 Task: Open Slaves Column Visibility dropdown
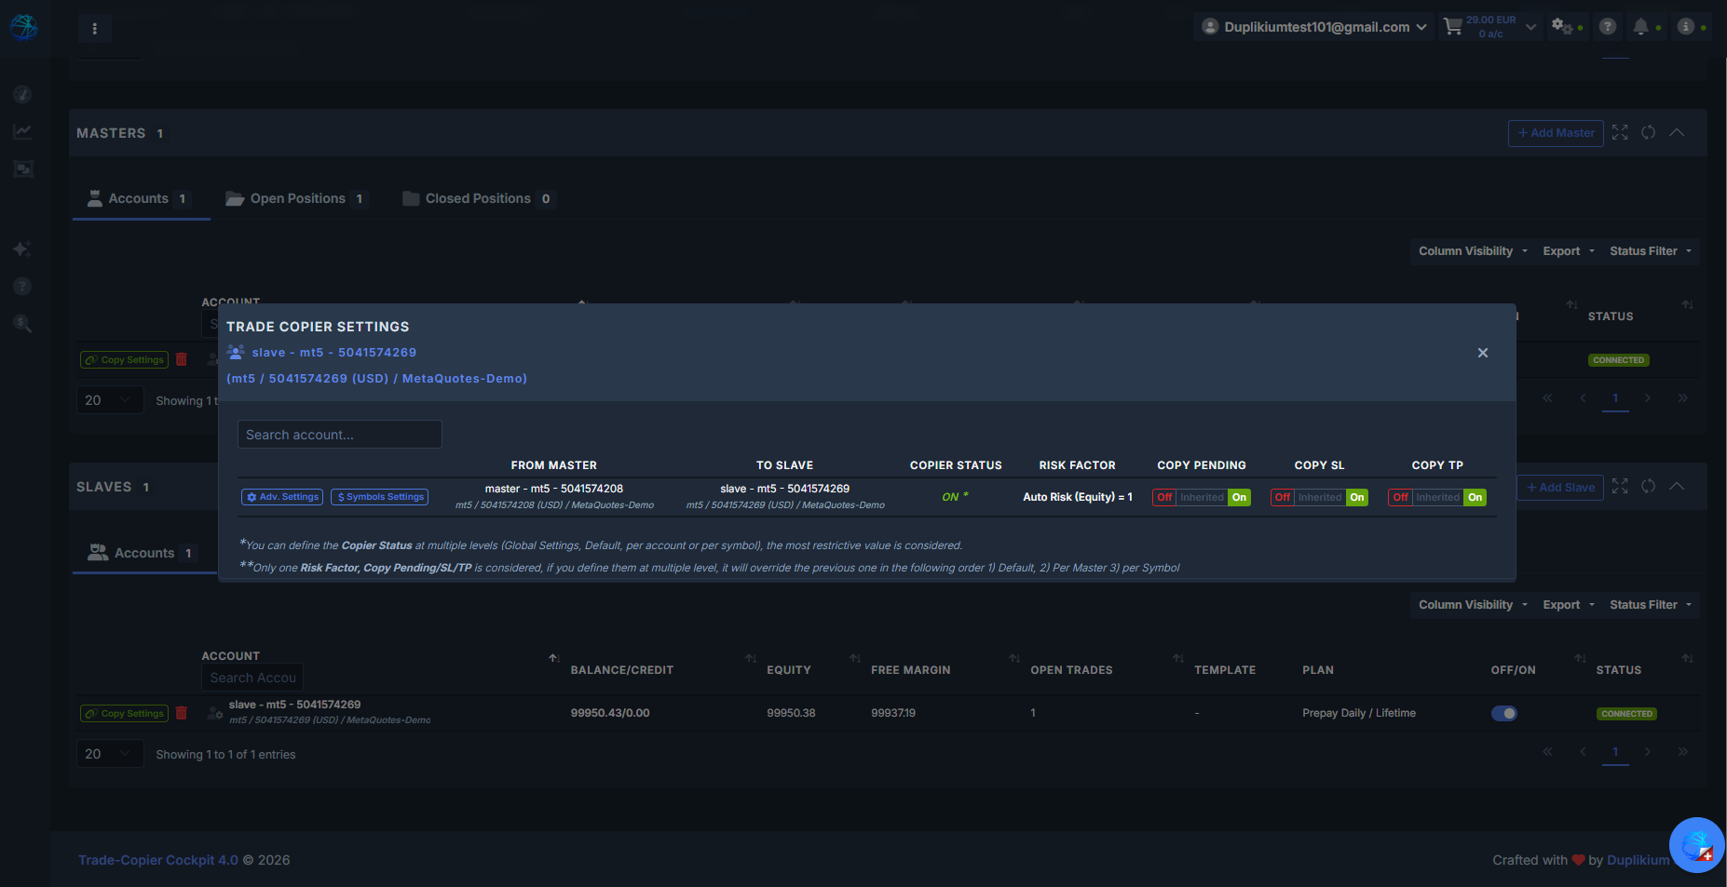coord(1473,605)
